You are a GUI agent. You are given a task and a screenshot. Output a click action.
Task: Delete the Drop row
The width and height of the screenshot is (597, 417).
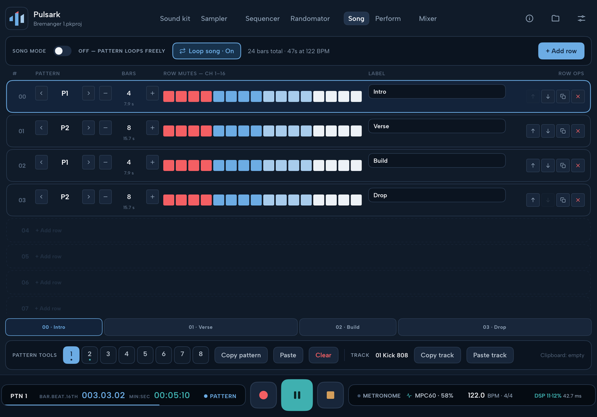click(578, 200)
